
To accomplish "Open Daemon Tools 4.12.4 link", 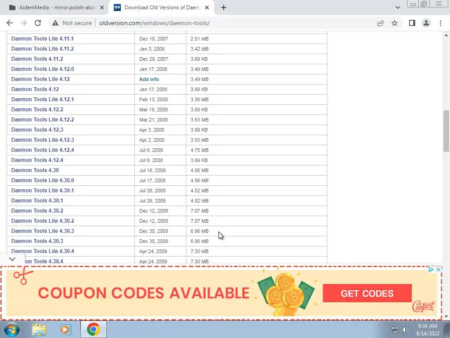I will tap(37, 160).
